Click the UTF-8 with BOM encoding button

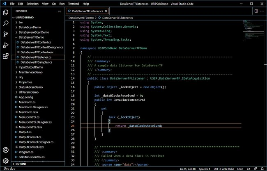[221, 169]
